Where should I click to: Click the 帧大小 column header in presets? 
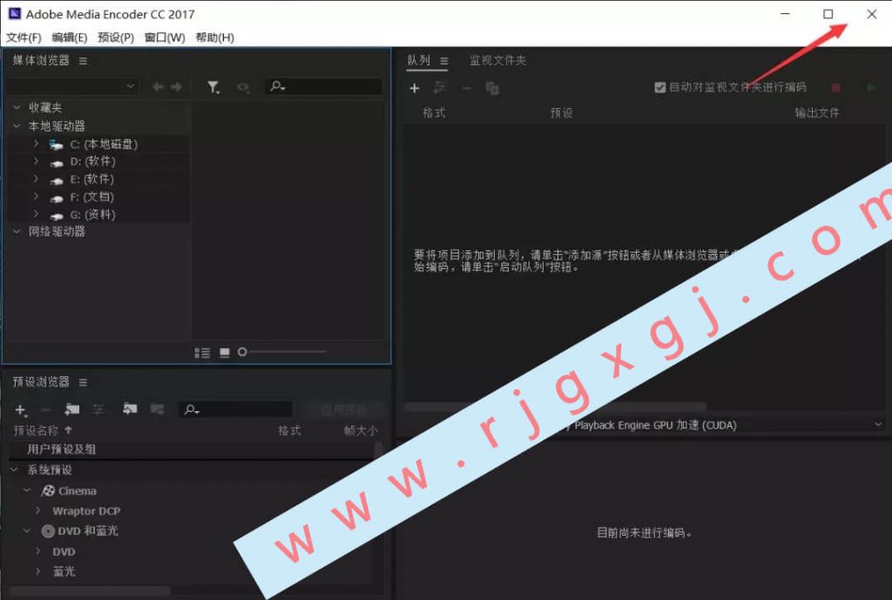[361, 430]
